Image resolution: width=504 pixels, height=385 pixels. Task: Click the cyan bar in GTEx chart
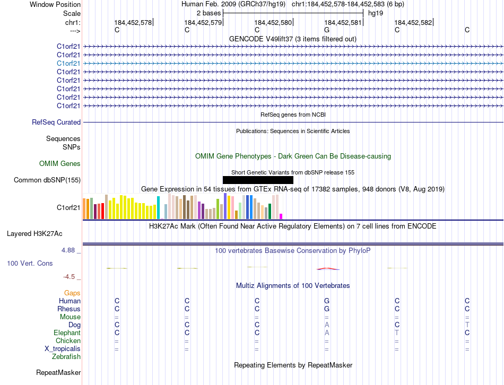point(159,207)
